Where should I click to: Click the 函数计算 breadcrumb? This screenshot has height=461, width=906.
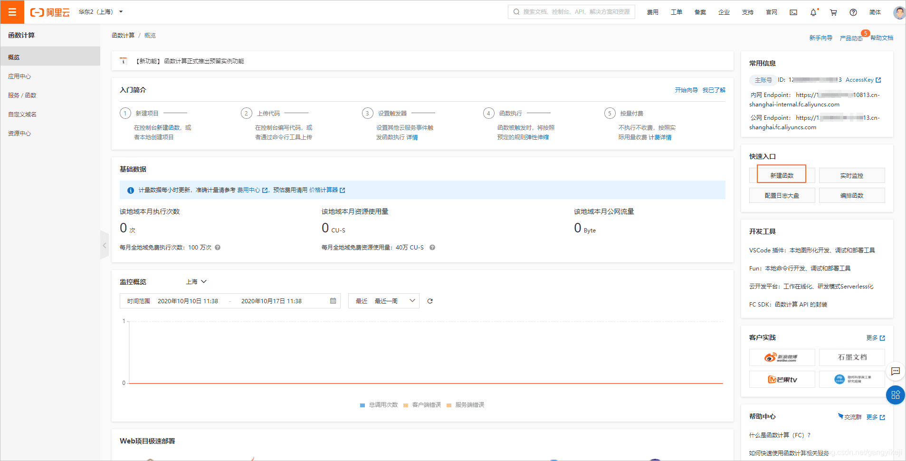(123, 36)
